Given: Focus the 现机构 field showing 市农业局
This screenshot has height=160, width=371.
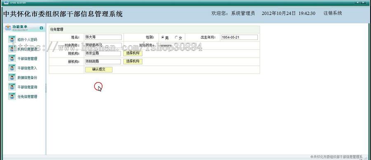Looking at the screenshot, I should tap(103, 53).
